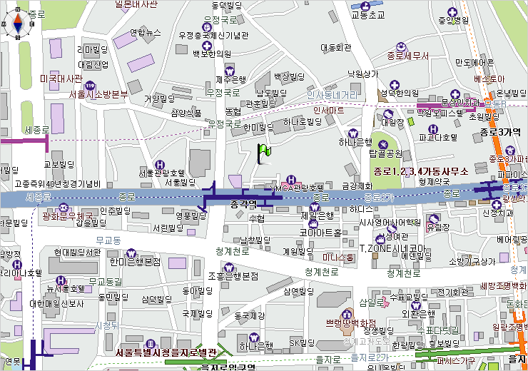This screenshot has width=528, height=371.
Task: Click the bank icon above 제주은행
Action: click(229, 70)
